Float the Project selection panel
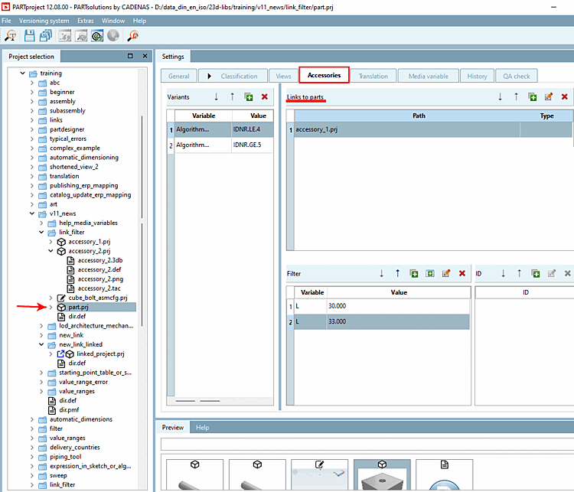574x492 pixels. point(130,56)
